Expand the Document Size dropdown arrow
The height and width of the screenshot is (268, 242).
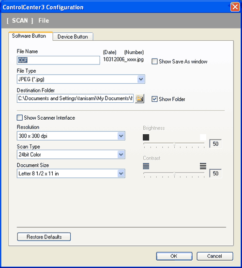click(x=121, y=173)
